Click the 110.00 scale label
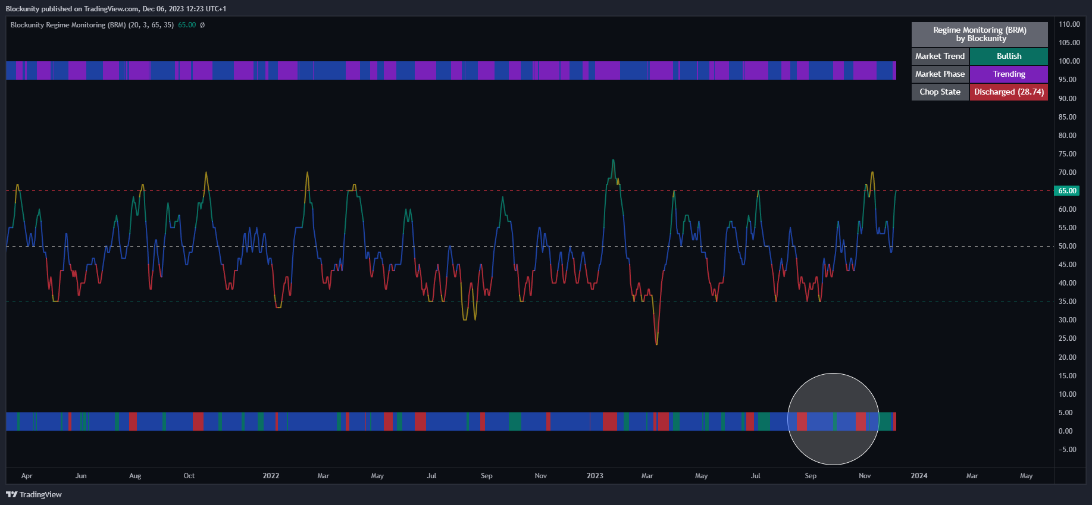 click(1069, 24)
